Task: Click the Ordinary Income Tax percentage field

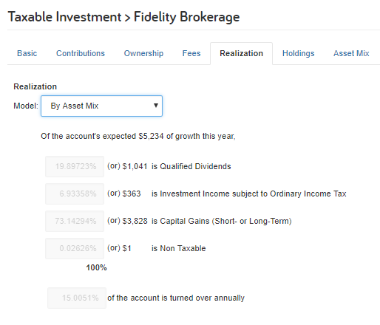Action: coord(75,194)
